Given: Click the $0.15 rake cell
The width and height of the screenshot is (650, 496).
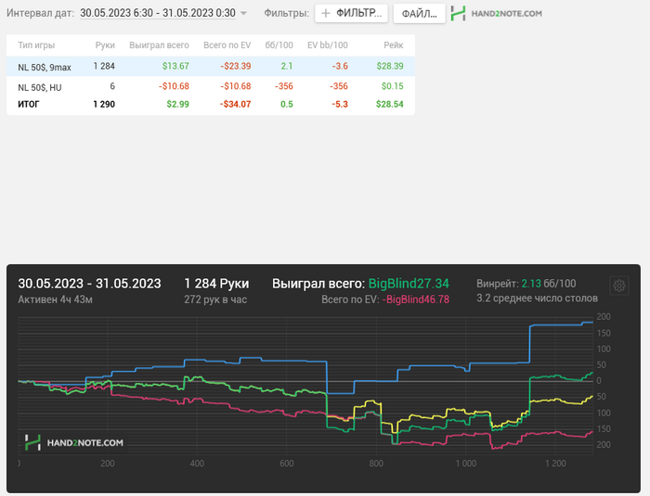Looking at the screenshot, I should [393, 86].
